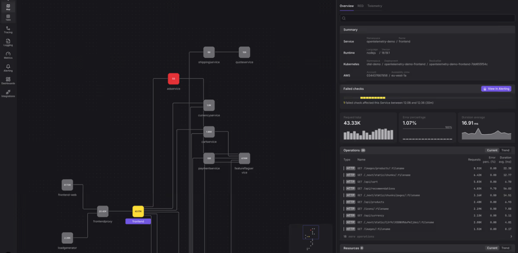518x253 pixels.
Task: Open the GET /api/products operation
Action: coord(427,202)
